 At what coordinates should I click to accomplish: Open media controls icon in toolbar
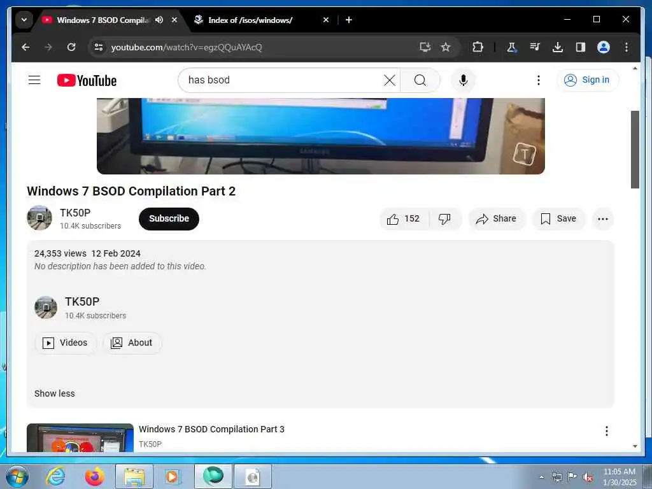(535, 47)
